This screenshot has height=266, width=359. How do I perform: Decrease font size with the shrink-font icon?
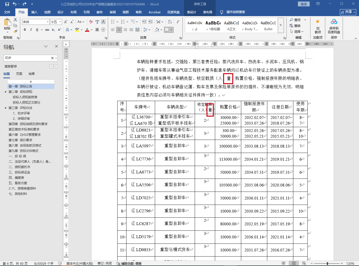coord(71,22)
